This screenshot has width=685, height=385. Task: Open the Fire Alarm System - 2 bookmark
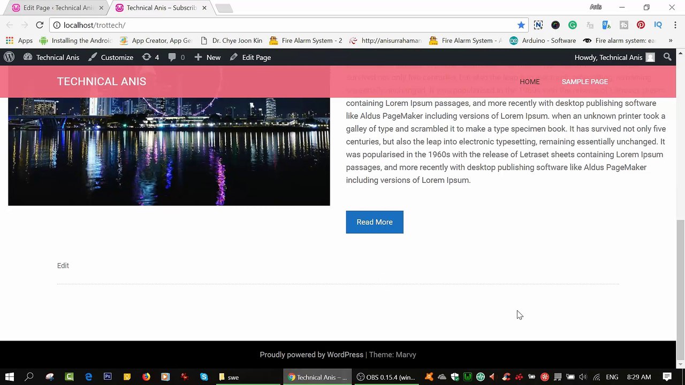[306, 41]
